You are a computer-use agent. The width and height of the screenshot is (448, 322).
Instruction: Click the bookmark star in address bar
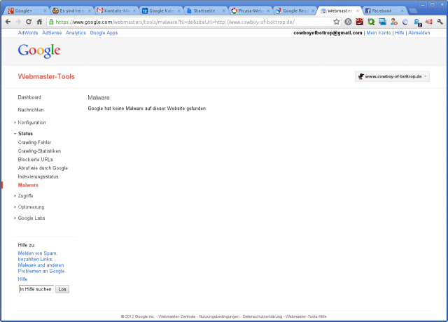337,22
